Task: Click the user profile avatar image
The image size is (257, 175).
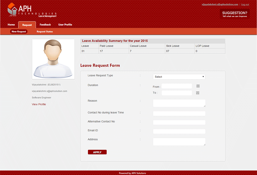Action: (x=53, y=59)
